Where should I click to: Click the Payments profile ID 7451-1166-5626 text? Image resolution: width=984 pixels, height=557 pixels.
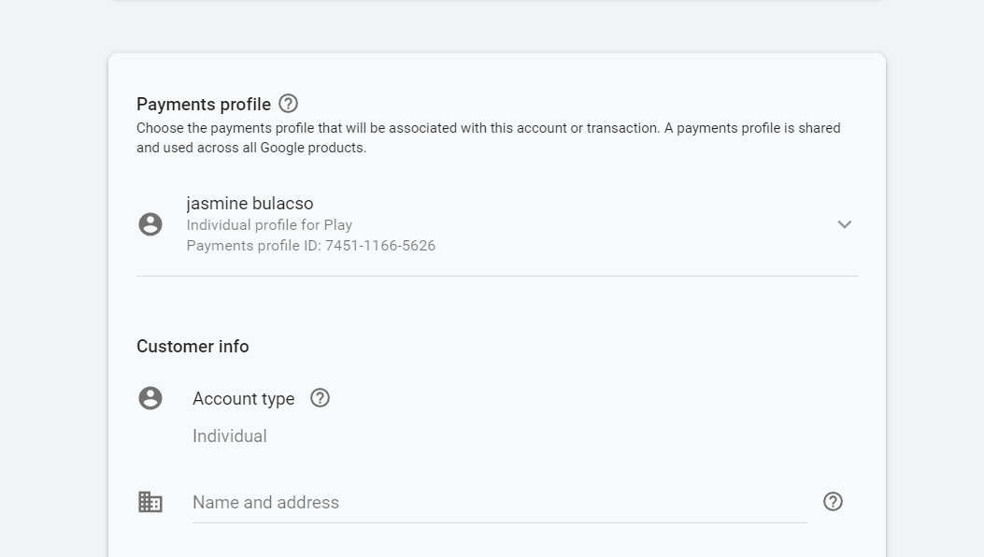point(310,246)
